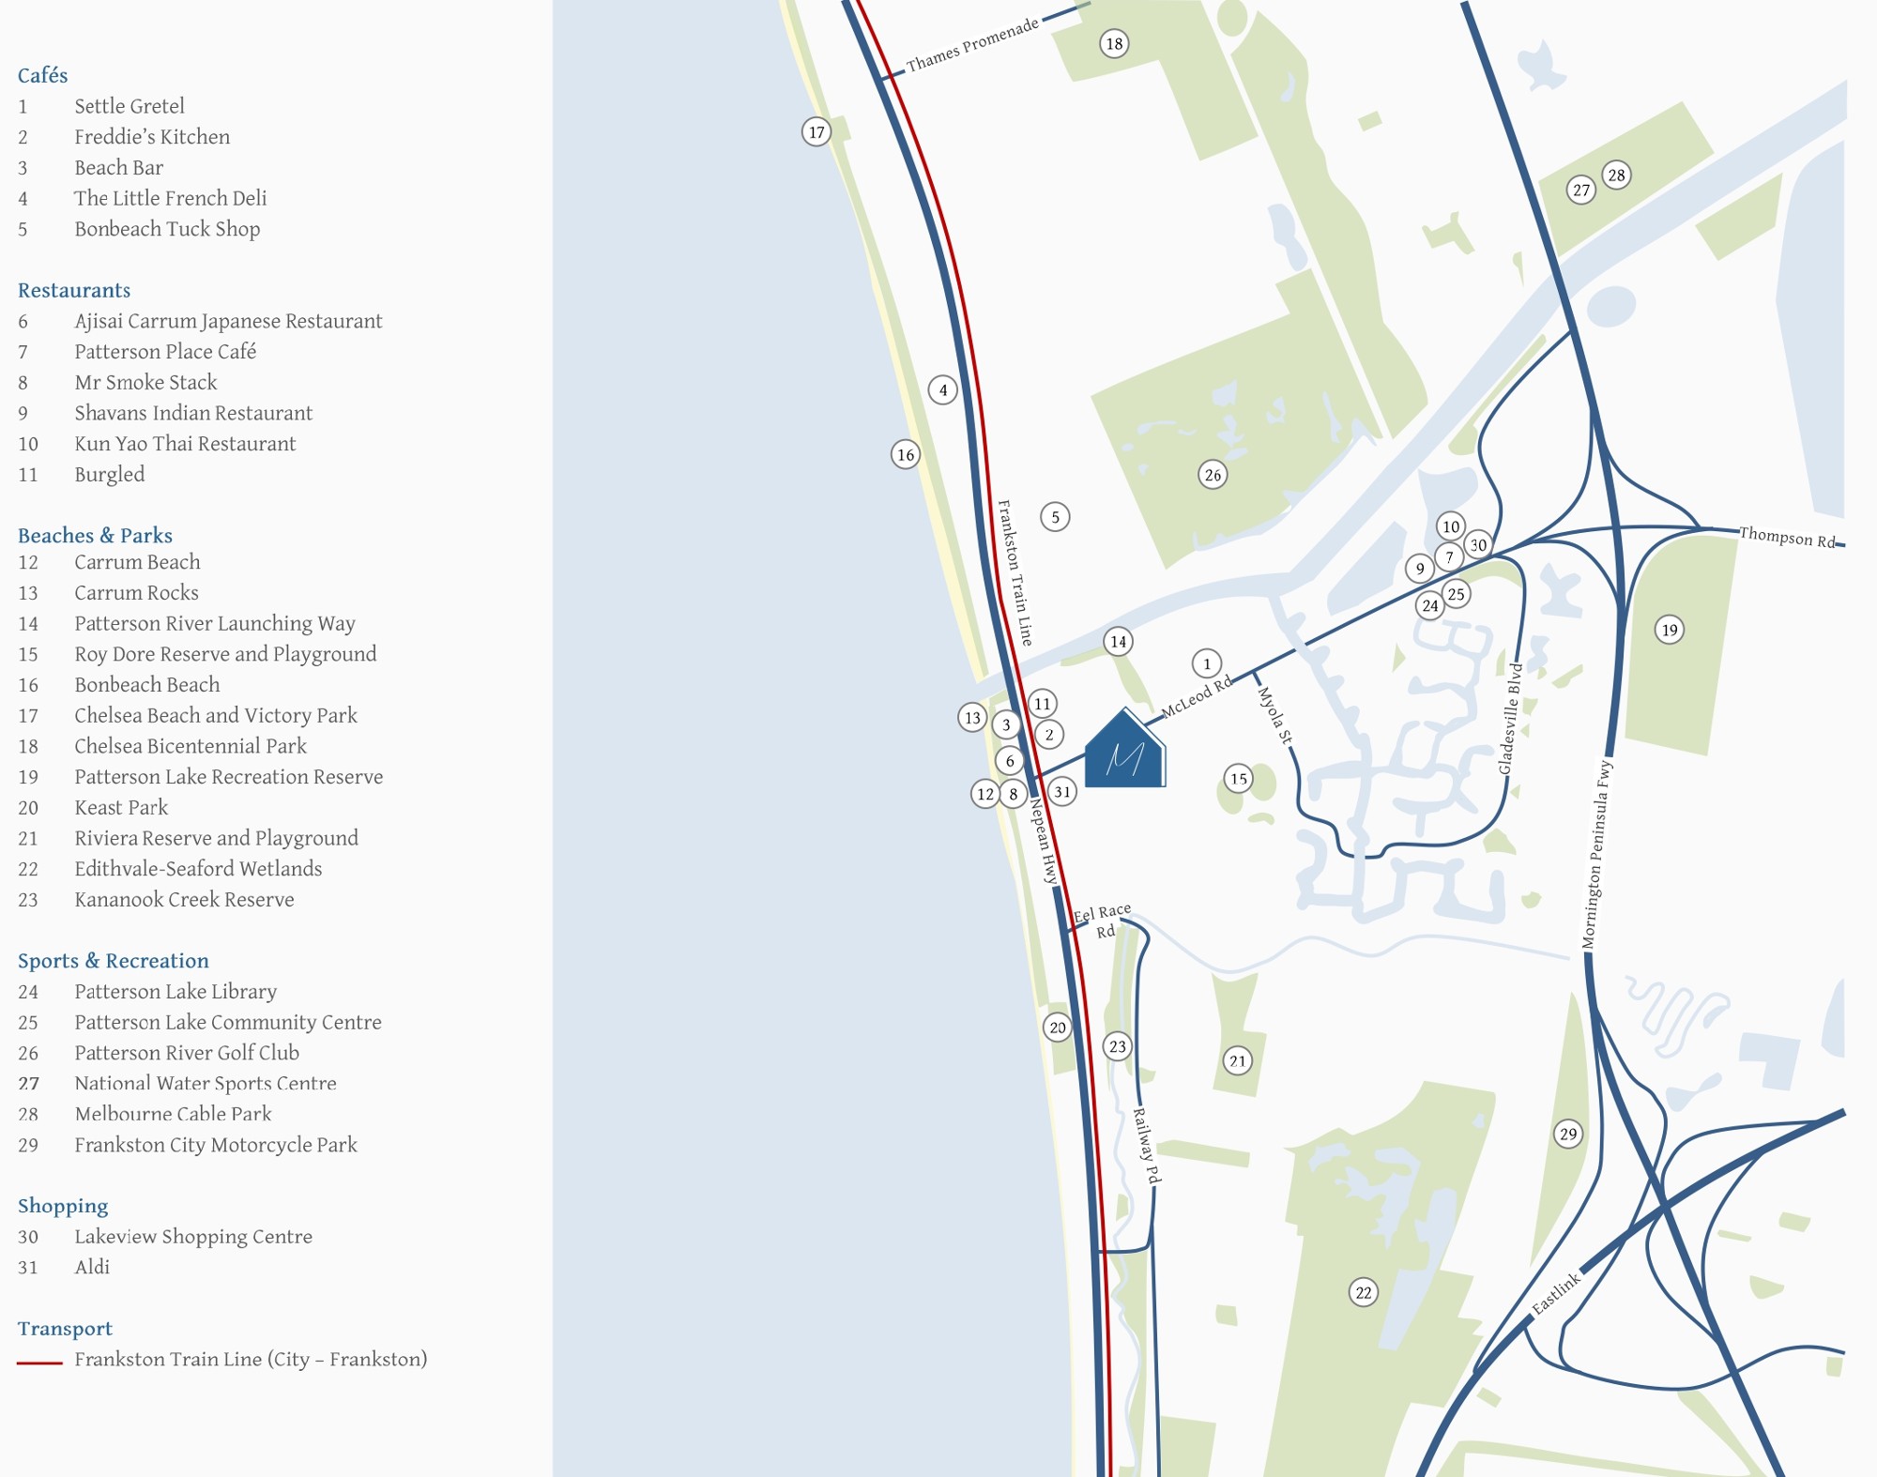Click map marker number 18
The image size is (1877, 1477).
click(x=1114, y=43)
